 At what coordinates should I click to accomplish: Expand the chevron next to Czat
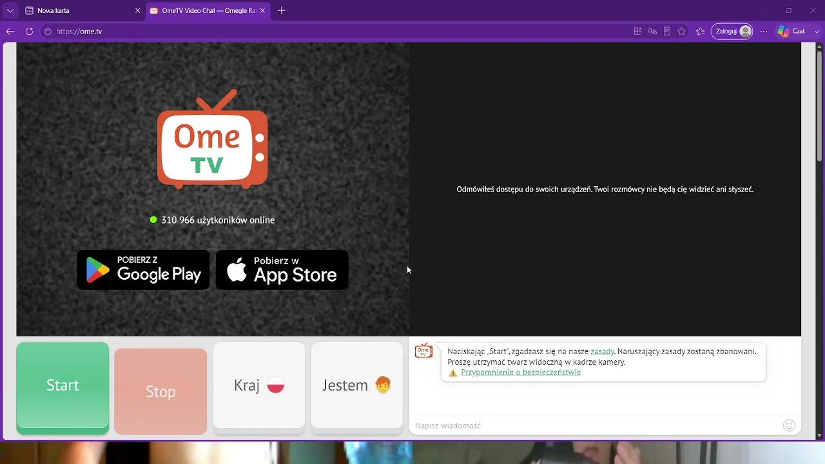click(x=817, y=31)
